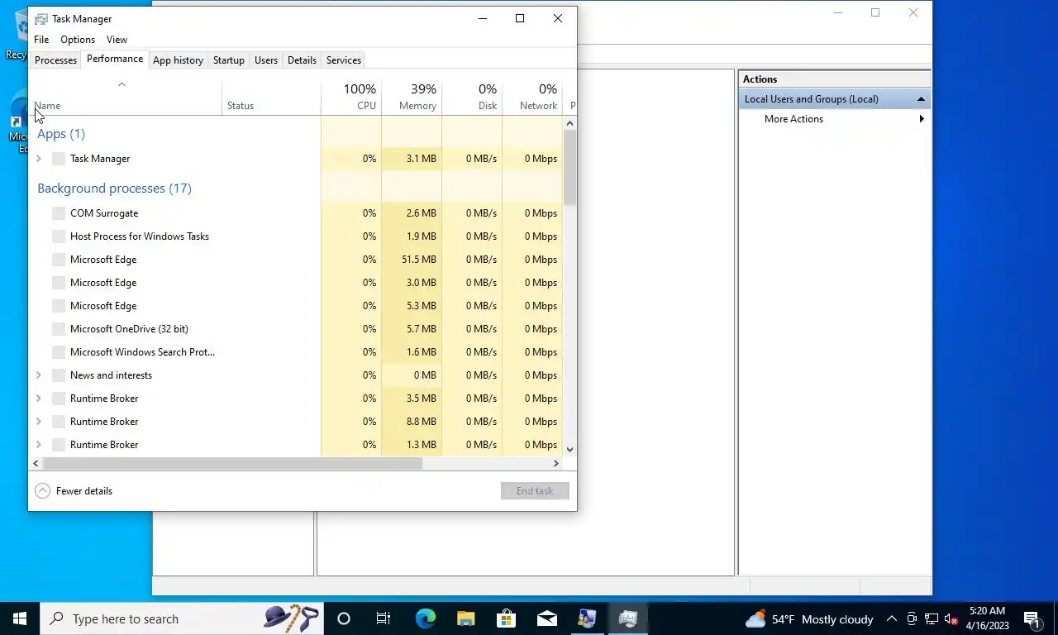The width and height of the screenshot is (1058, 635).
Task: Click the News and interests process icon
Action: click(x=59, y=375)
